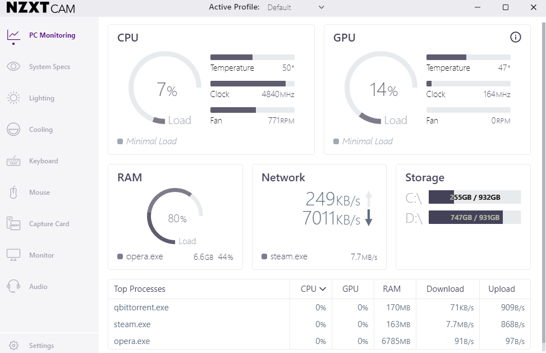Click the CPU temperature bar
Viewport: 546px width, 353px height.
(253, 57)
